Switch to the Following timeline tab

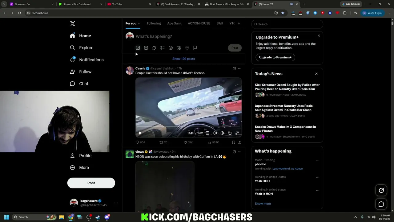click(154, 23)
